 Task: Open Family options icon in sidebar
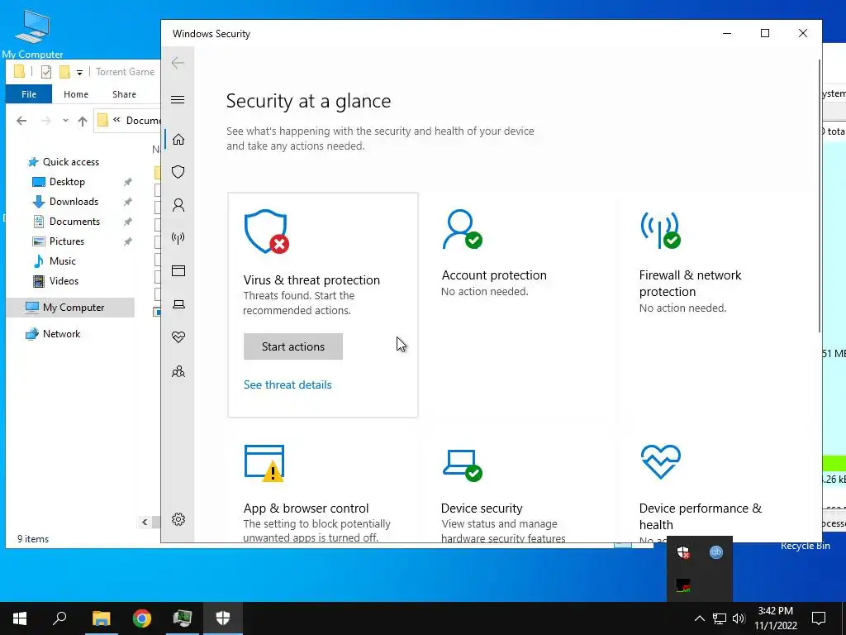tap(178, 371)
